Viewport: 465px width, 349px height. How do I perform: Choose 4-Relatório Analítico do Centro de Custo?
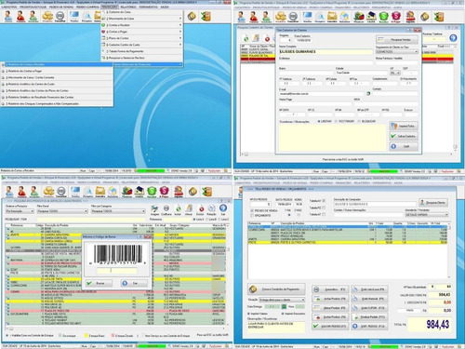coord(57,84)
